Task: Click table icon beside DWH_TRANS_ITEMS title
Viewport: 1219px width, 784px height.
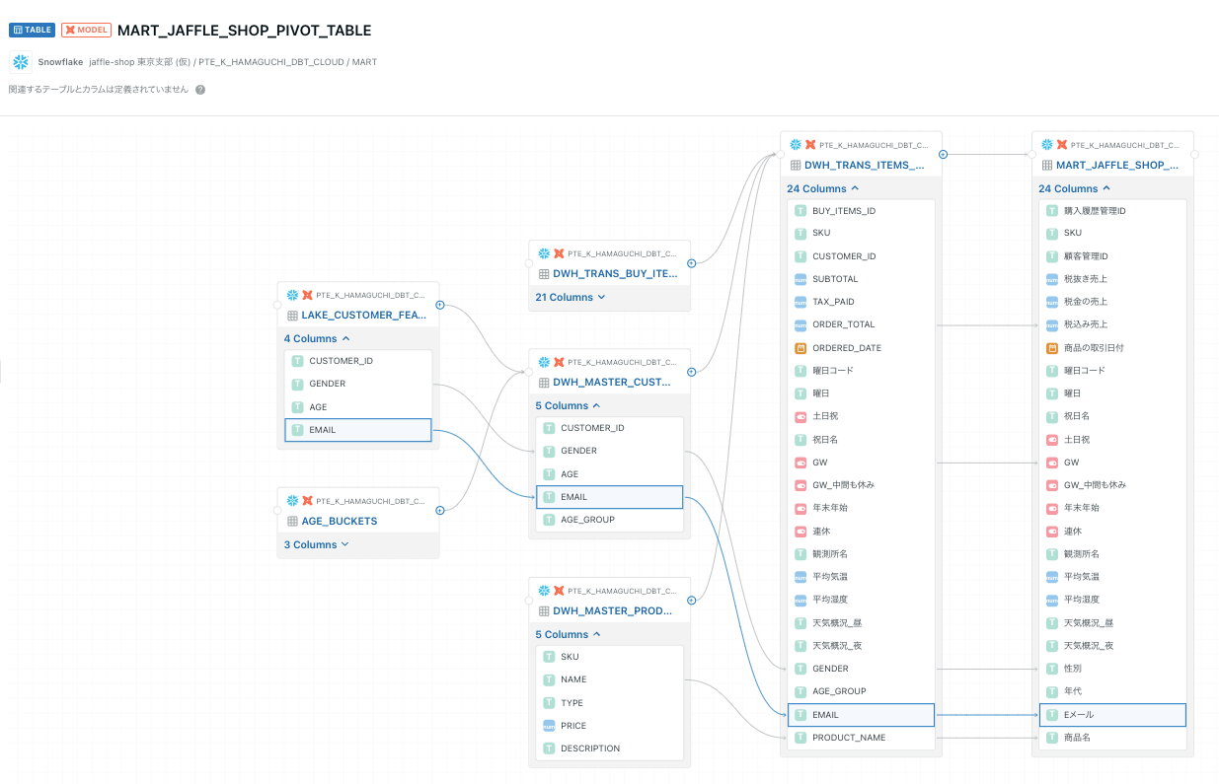Action: 796,166
